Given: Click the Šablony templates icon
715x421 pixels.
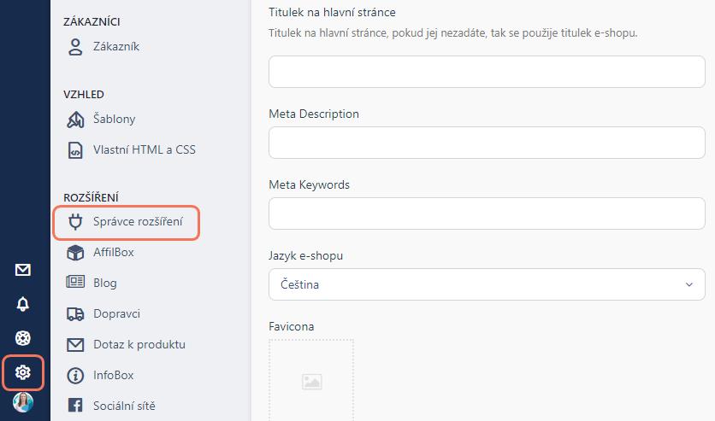Looking at the screenshot, I should tap(75, 120).
